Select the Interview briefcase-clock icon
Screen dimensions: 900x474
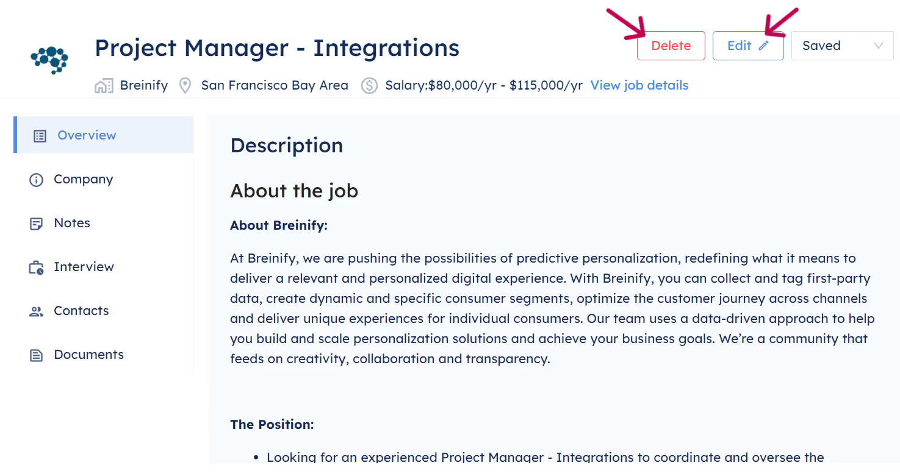click(x=37, y=266)
